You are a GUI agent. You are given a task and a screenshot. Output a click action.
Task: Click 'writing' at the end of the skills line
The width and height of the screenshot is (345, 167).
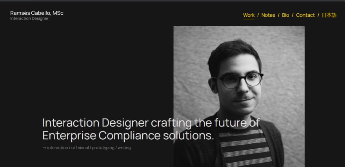124,148
